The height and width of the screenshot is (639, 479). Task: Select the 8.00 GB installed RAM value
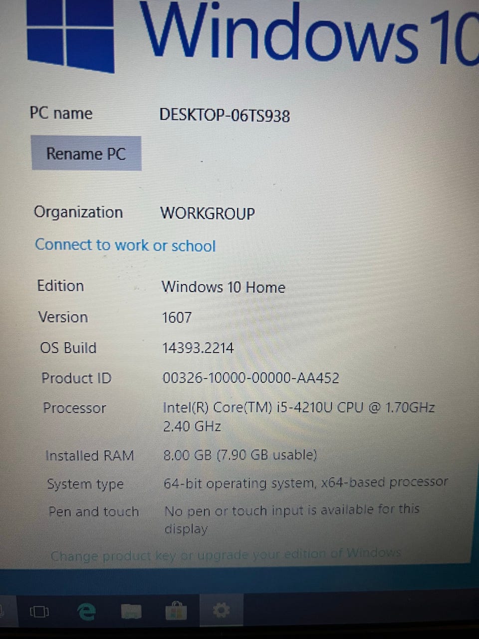[x=240, y=455]
